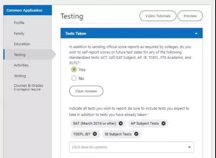The height and width of the screenshot is (158, 216).
Task: Remove the IB Subject Tests tag
Action: tap(136, 134)
